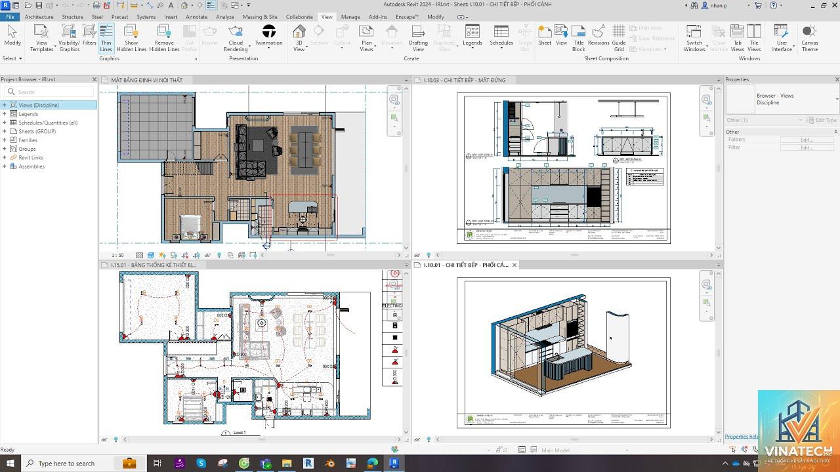Open the Autodesk App Store cart icon

(x=758, y=5)
